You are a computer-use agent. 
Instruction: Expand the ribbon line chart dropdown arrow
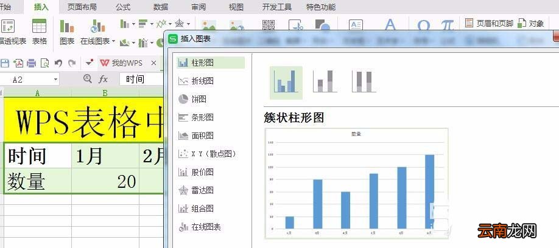click(171, 24)
